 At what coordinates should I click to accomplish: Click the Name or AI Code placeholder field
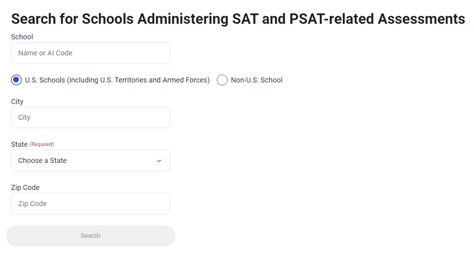(90, 53)
